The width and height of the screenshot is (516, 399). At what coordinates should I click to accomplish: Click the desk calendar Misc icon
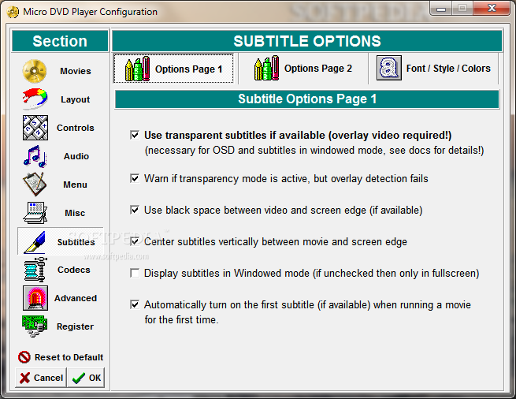pyautogui.click(x=35, y=213)
